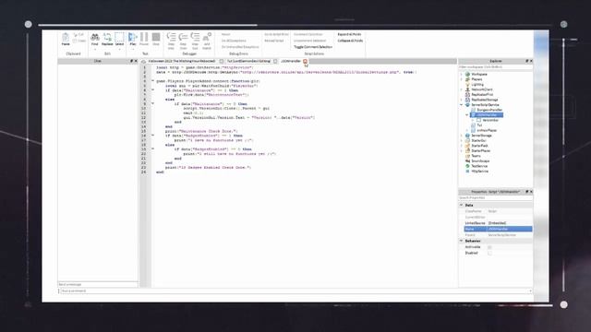Select Players in Explorer
Viewport: 591px width, 332px height.
pyautogui.click(x=476, y=79)
